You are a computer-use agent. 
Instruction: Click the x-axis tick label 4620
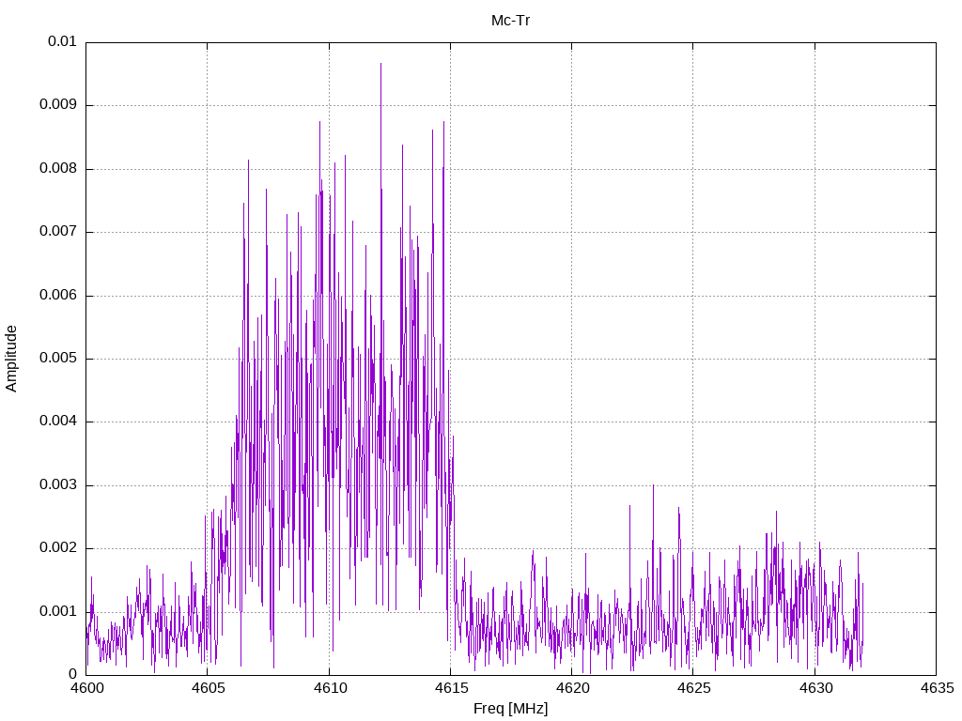click(x=572, y=688)
